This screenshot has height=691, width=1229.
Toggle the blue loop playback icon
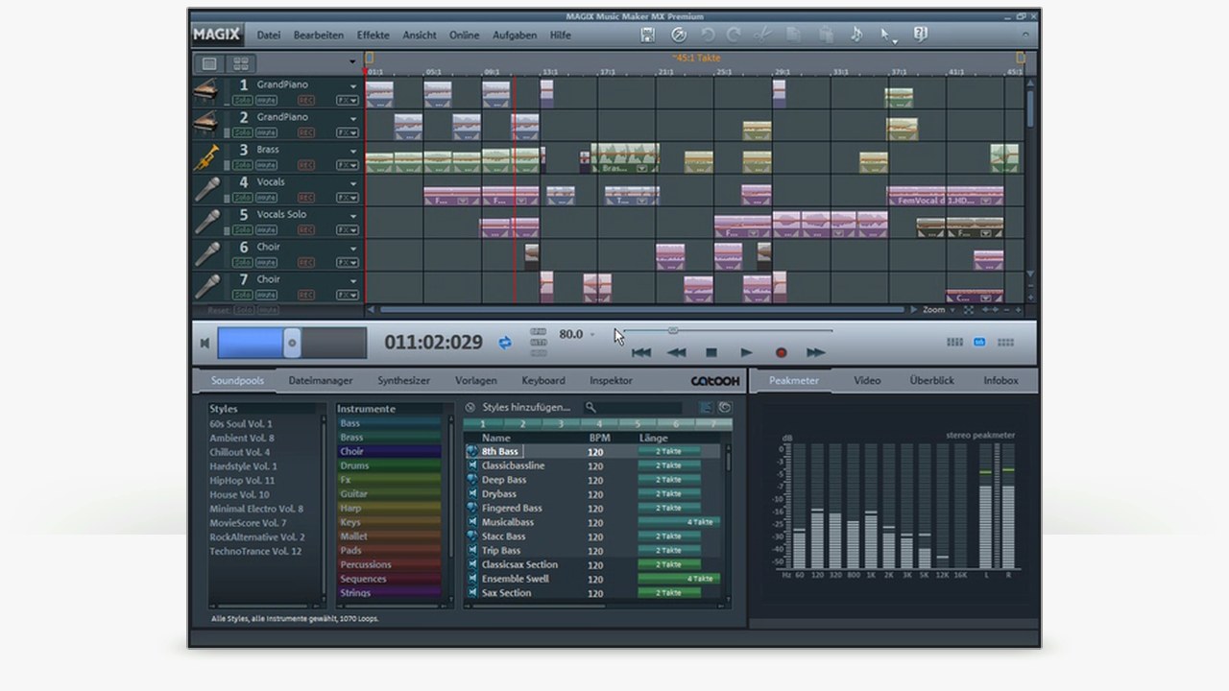[x=505, y=342]
